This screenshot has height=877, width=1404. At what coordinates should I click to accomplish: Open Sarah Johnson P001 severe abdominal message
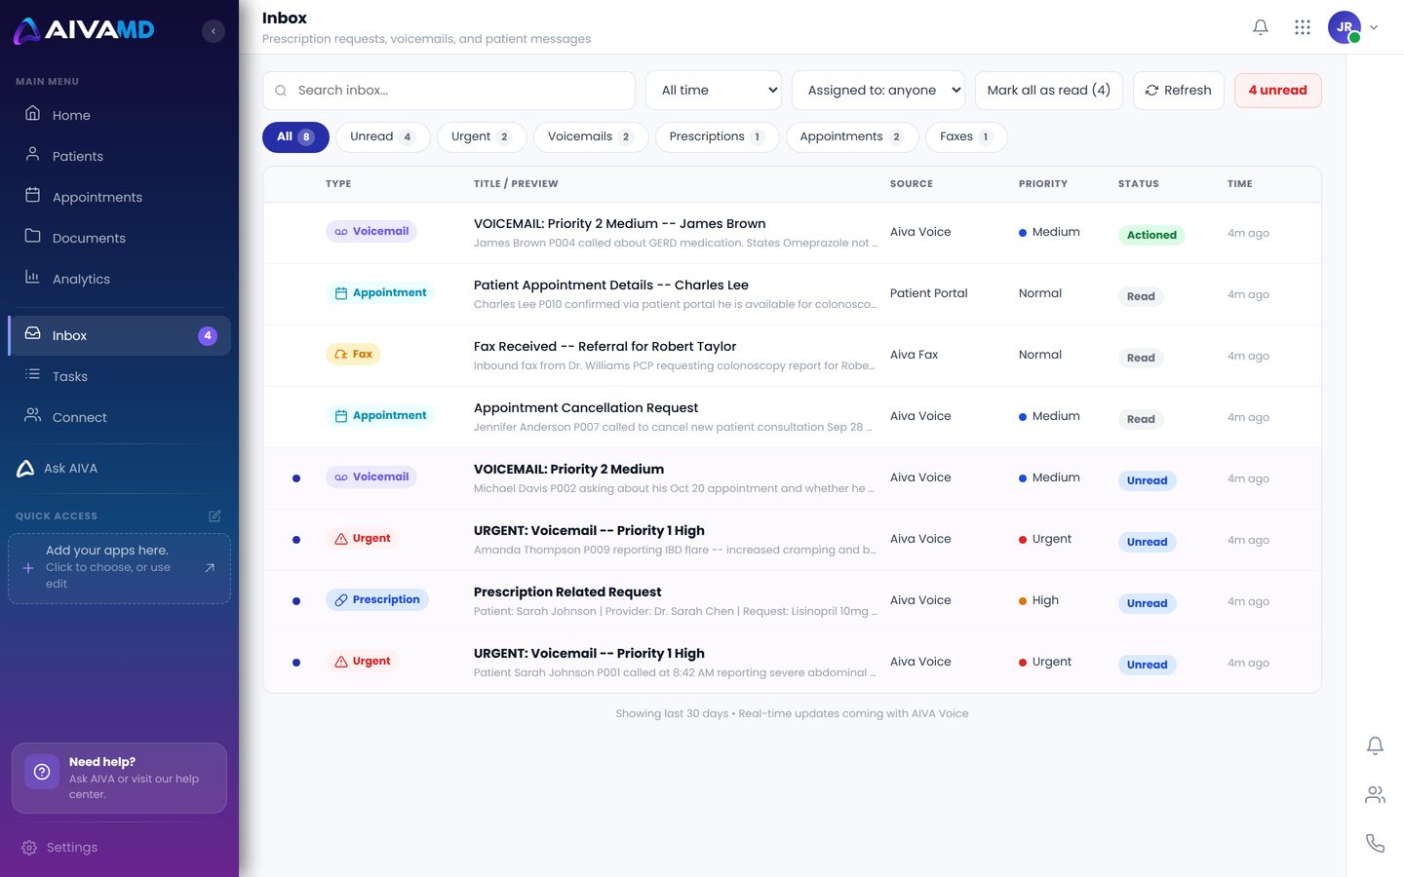click(675, 673)
